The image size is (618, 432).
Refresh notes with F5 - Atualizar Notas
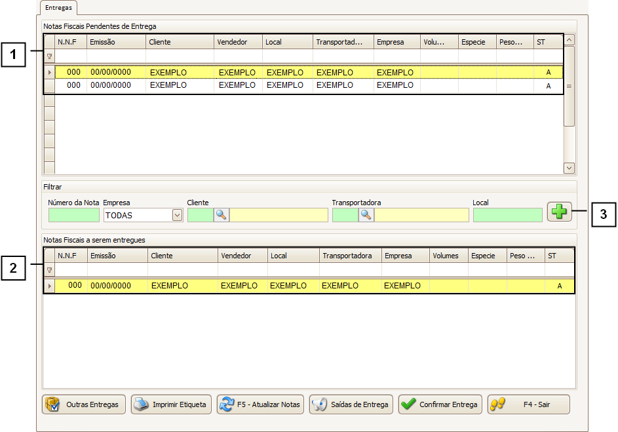[260, 404]
